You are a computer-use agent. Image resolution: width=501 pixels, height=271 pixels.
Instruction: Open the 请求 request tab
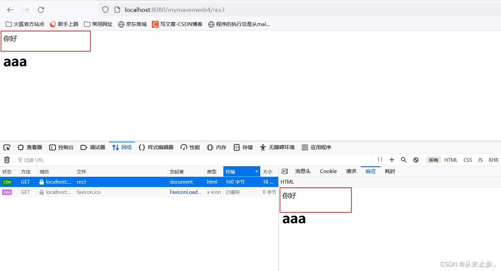[351, 171]
